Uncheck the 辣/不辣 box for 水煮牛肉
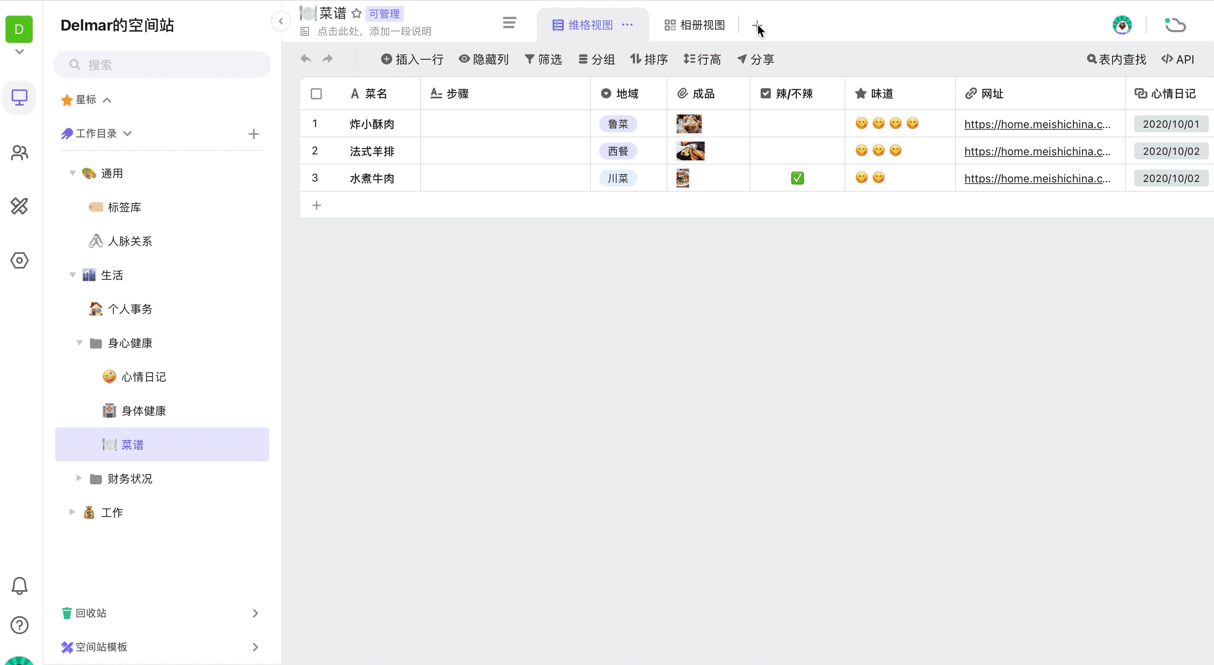Viewport: 1214px width, 665px height. point(797,179)
